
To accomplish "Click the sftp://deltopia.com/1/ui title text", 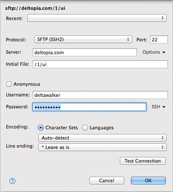I will coord(35,8).
